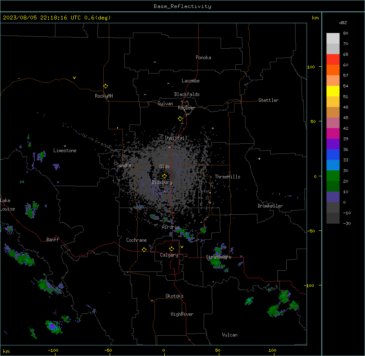Click the royal blue 33–36 dBZ swatch

(333, 154)
